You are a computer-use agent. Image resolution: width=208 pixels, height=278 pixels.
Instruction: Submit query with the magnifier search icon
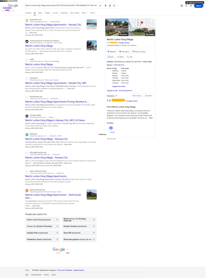click(114, 6)
